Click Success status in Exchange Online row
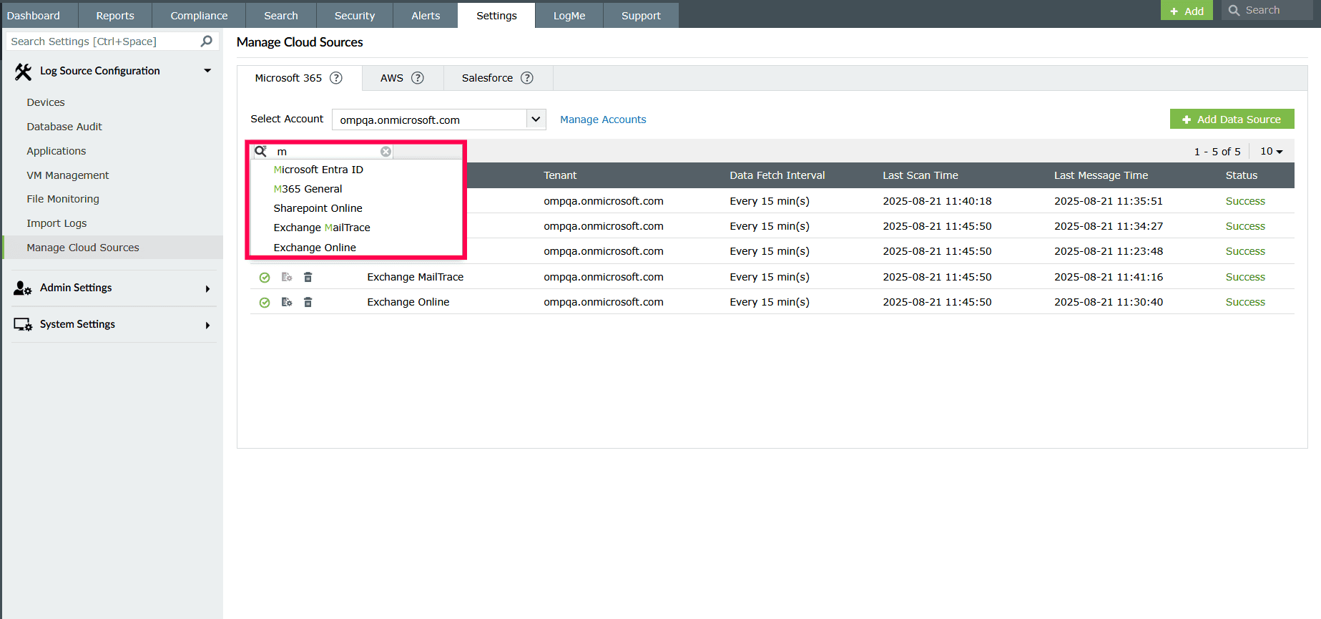Screen dimensions: 1321x619 tap(1245, 302)
